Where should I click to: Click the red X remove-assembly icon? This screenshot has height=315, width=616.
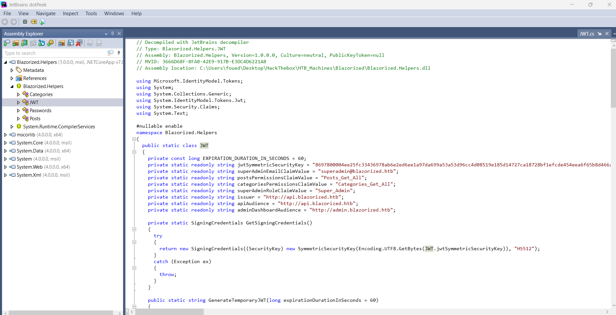(x=79, y=43)
